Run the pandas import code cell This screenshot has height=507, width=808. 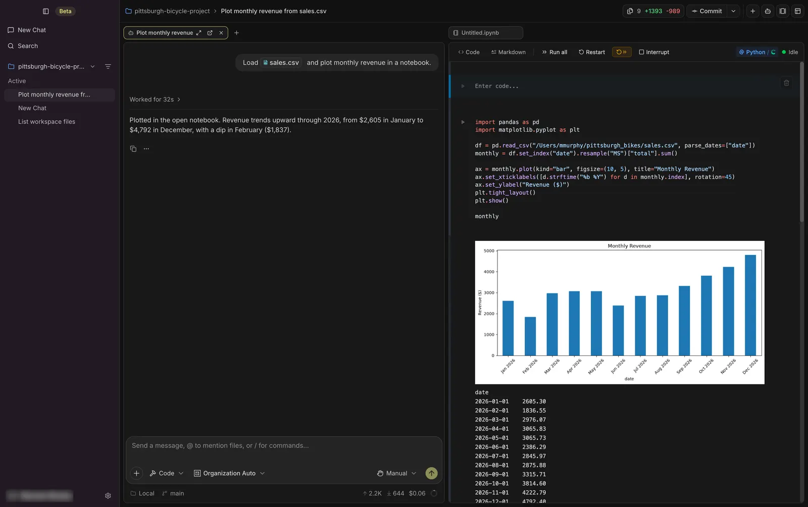(x=463, y=122)
